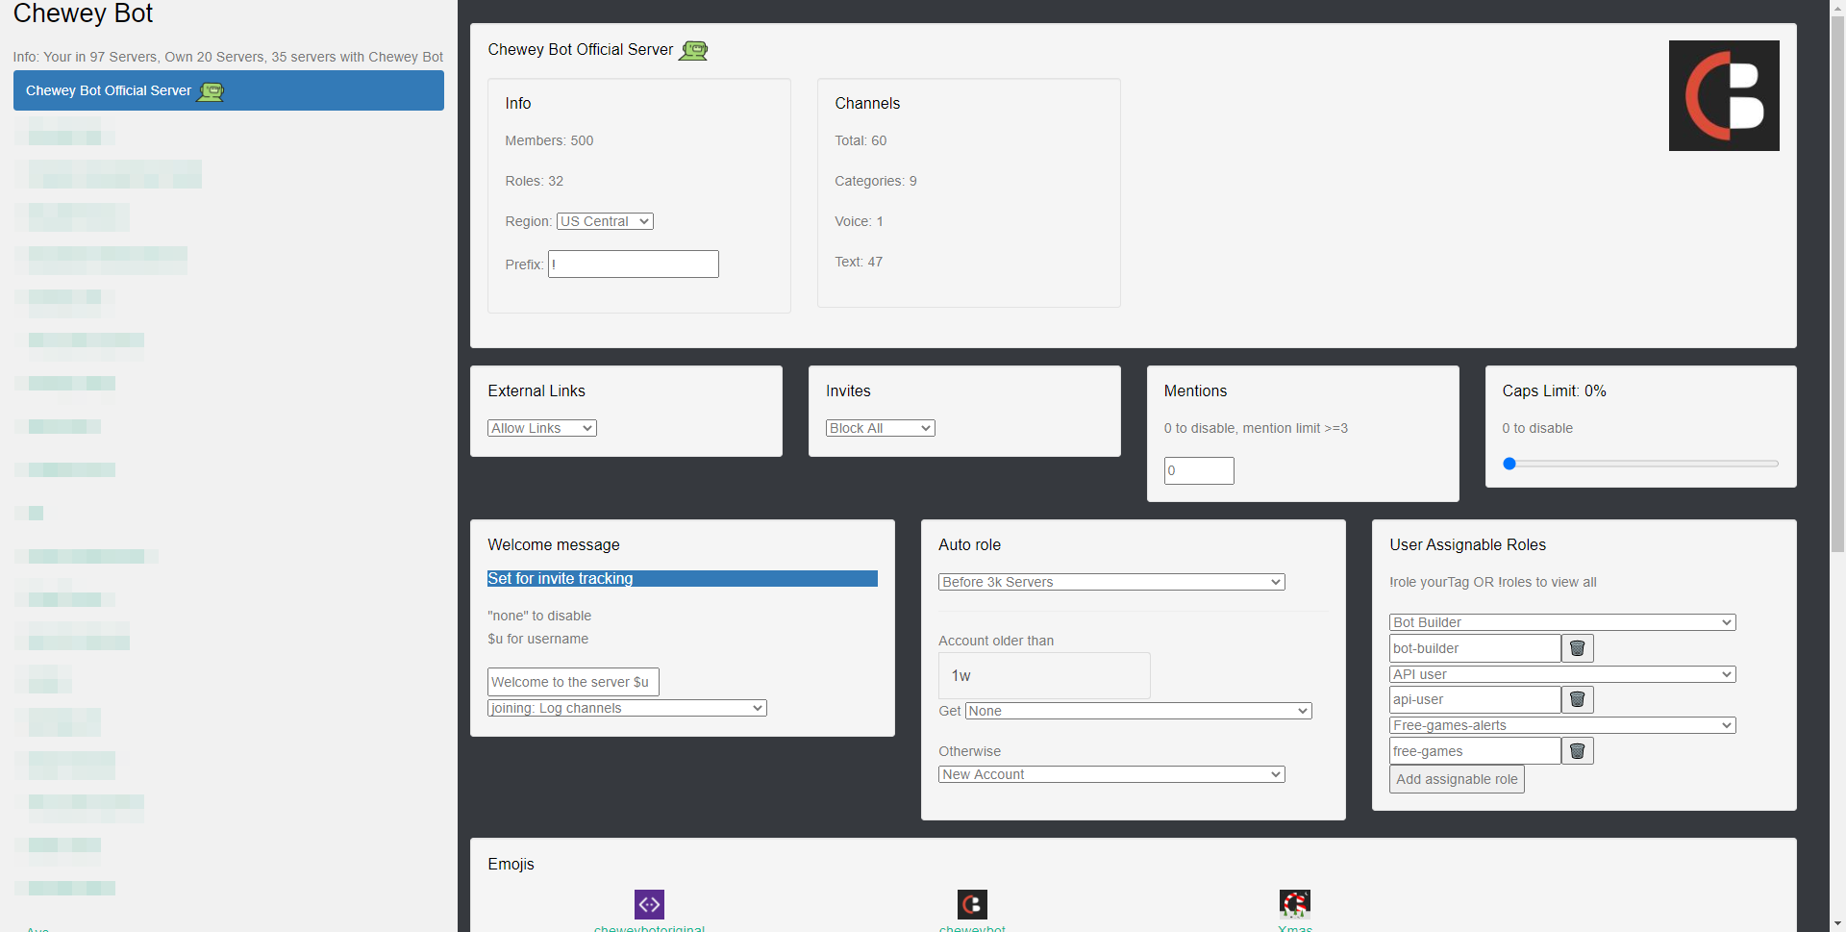Image resolution: width=1846 pixels, height=932 pixels.
Task: Expand the joining: Log channels dropdown
Action: tap(626, 708)
